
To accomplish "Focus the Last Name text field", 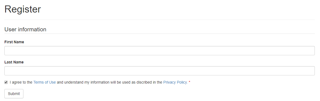I will [x=160, y=71].
